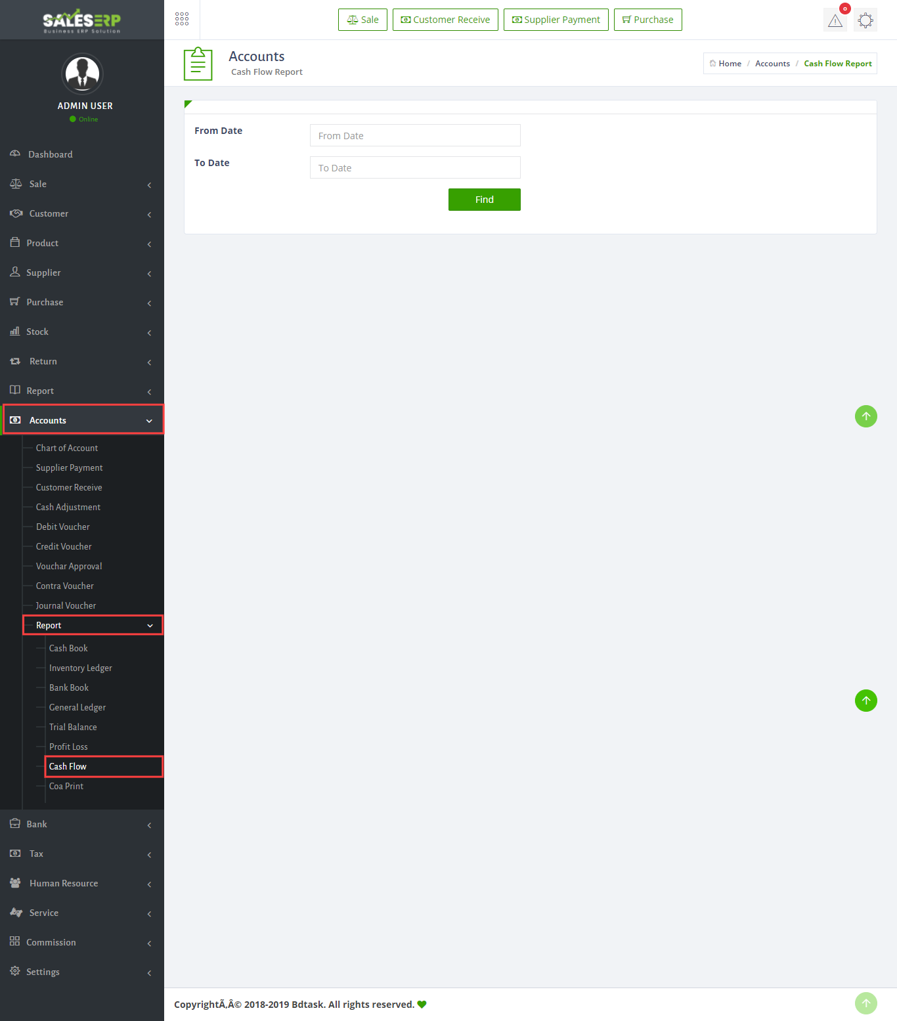Image resolution: width=897 pixels, height=1021 pixels.
Task: Expand the Sale sidebar menu
Action: pos(82,184)
